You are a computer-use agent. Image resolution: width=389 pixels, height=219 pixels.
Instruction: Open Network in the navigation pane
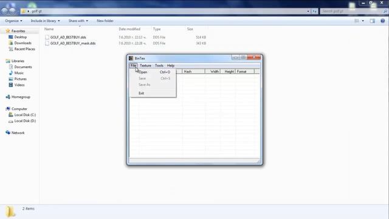click(x=18, y=133)
